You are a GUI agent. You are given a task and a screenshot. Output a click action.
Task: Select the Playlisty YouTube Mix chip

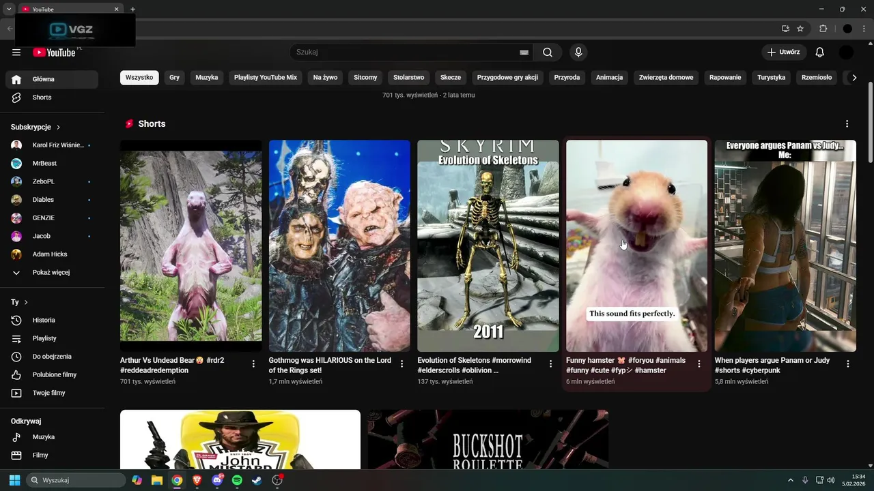click(x=266, y=78)
